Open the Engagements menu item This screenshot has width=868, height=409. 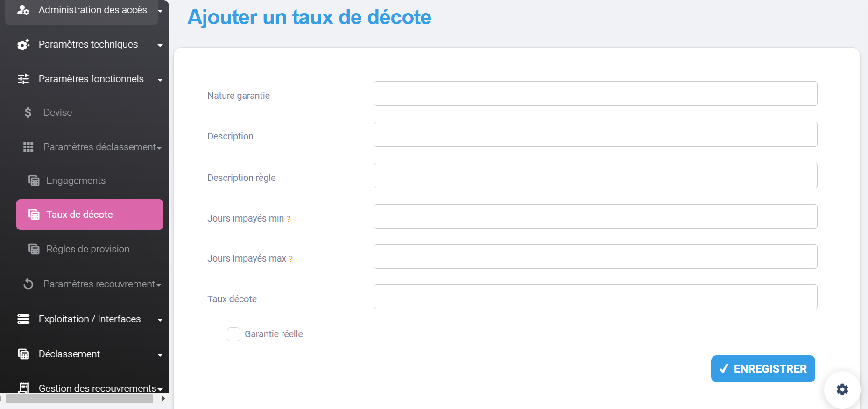[x=76, y=180]
